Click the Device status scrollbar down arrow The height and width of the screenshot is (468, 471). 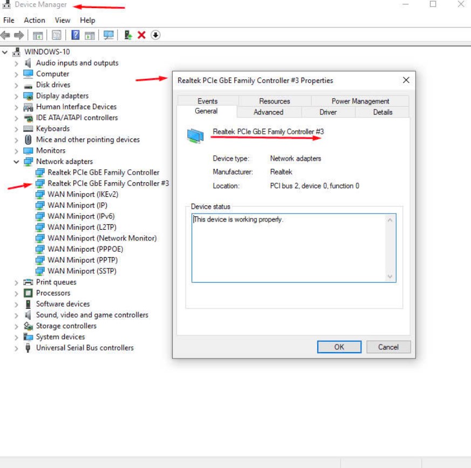(390, 277)
